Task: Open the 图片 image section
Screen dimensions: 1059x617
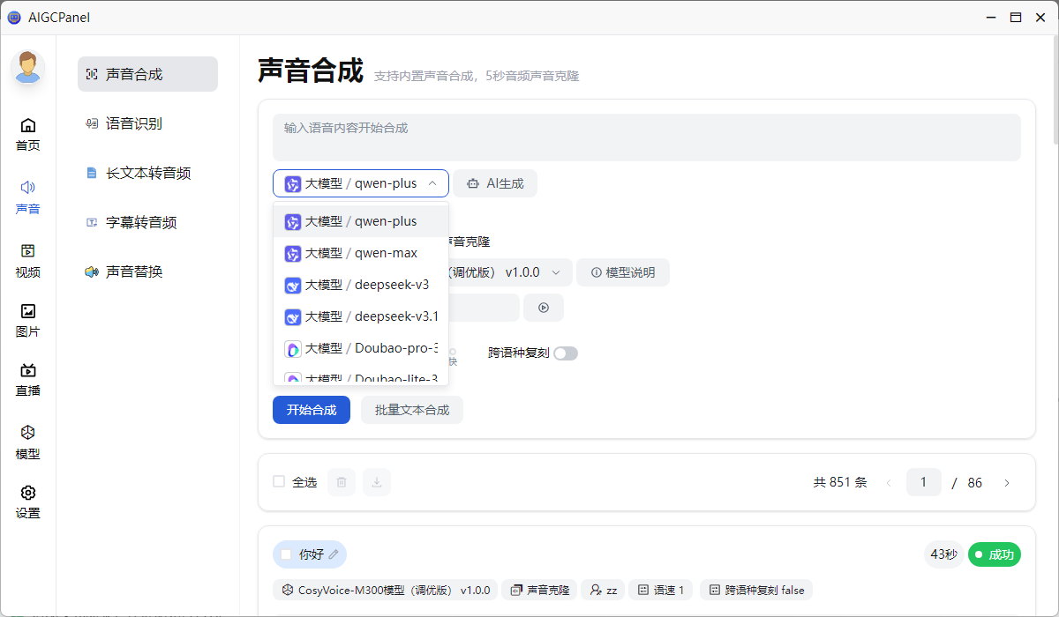Action: point(28,320)
